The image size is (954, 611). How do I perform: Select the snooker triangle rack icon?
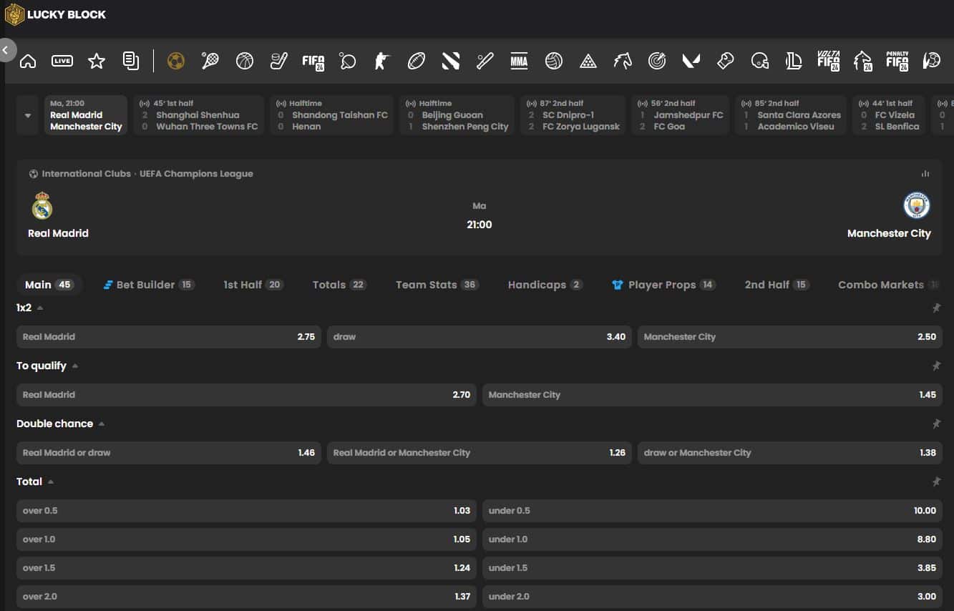click(588, 62)
